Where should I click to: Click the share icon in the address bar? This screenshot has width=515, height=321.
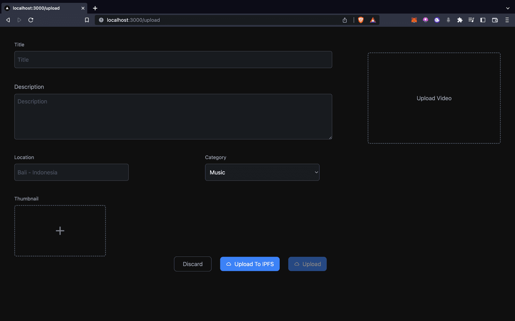(x=345, y=20)
